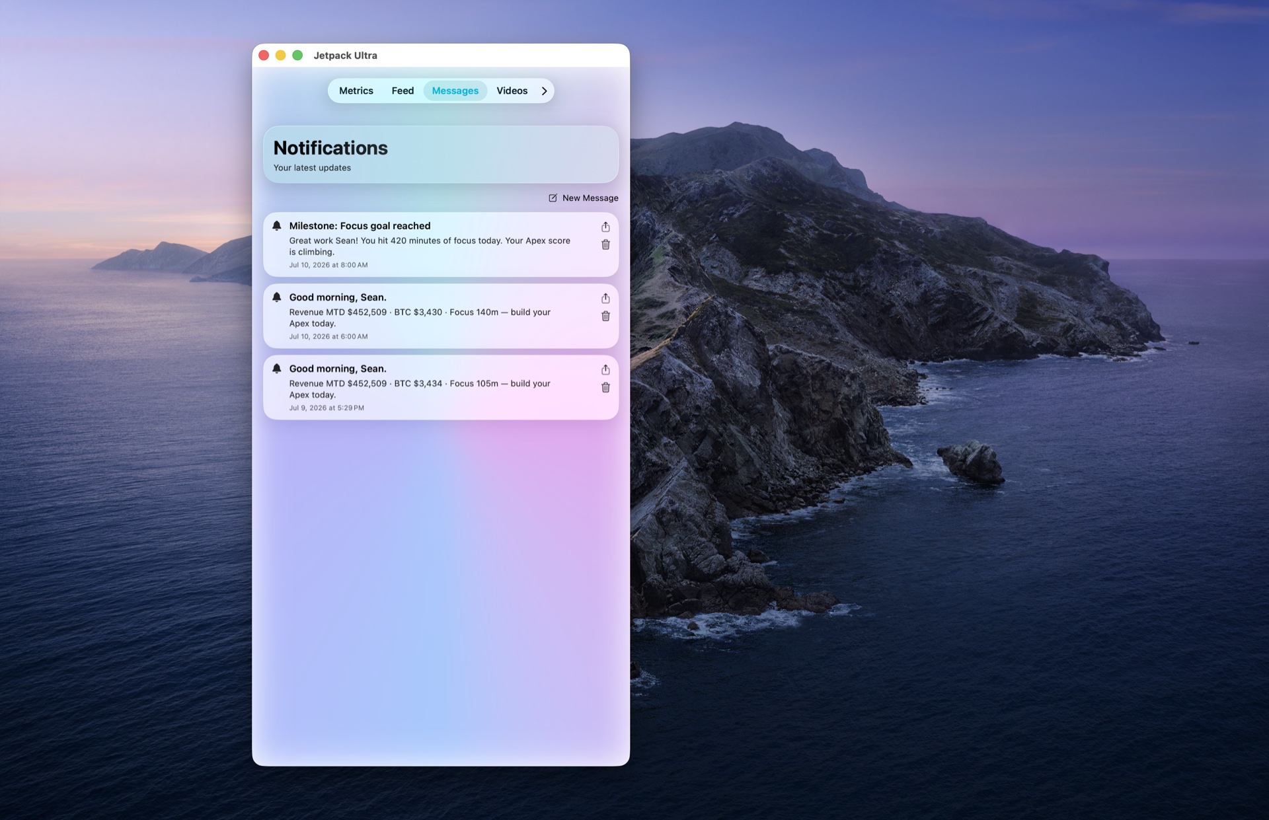Maximize the Jetpack Ultra window with green button

tap(297, 56)
